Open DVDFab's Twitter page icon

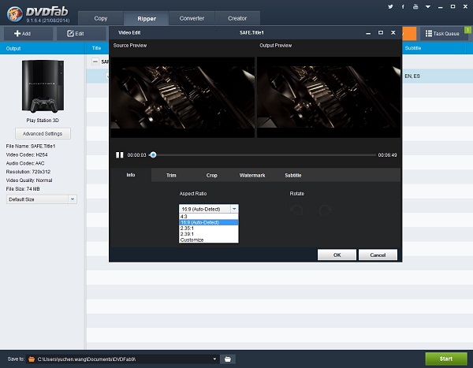pyautogui.click(x=390, y=6)
